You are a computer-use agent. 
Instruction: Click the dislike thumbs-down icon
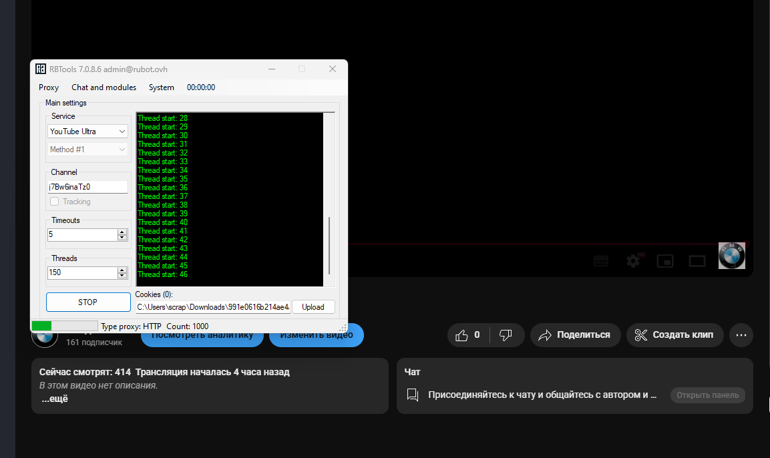tap(506, 335)
